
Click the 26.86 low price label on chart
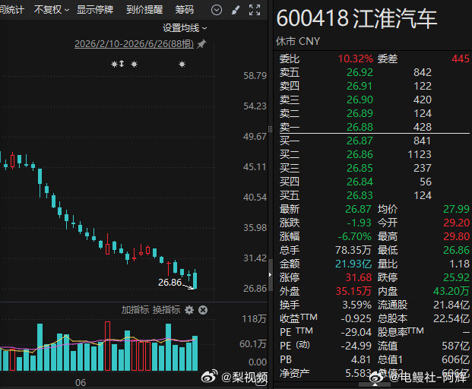click(169, 283)
